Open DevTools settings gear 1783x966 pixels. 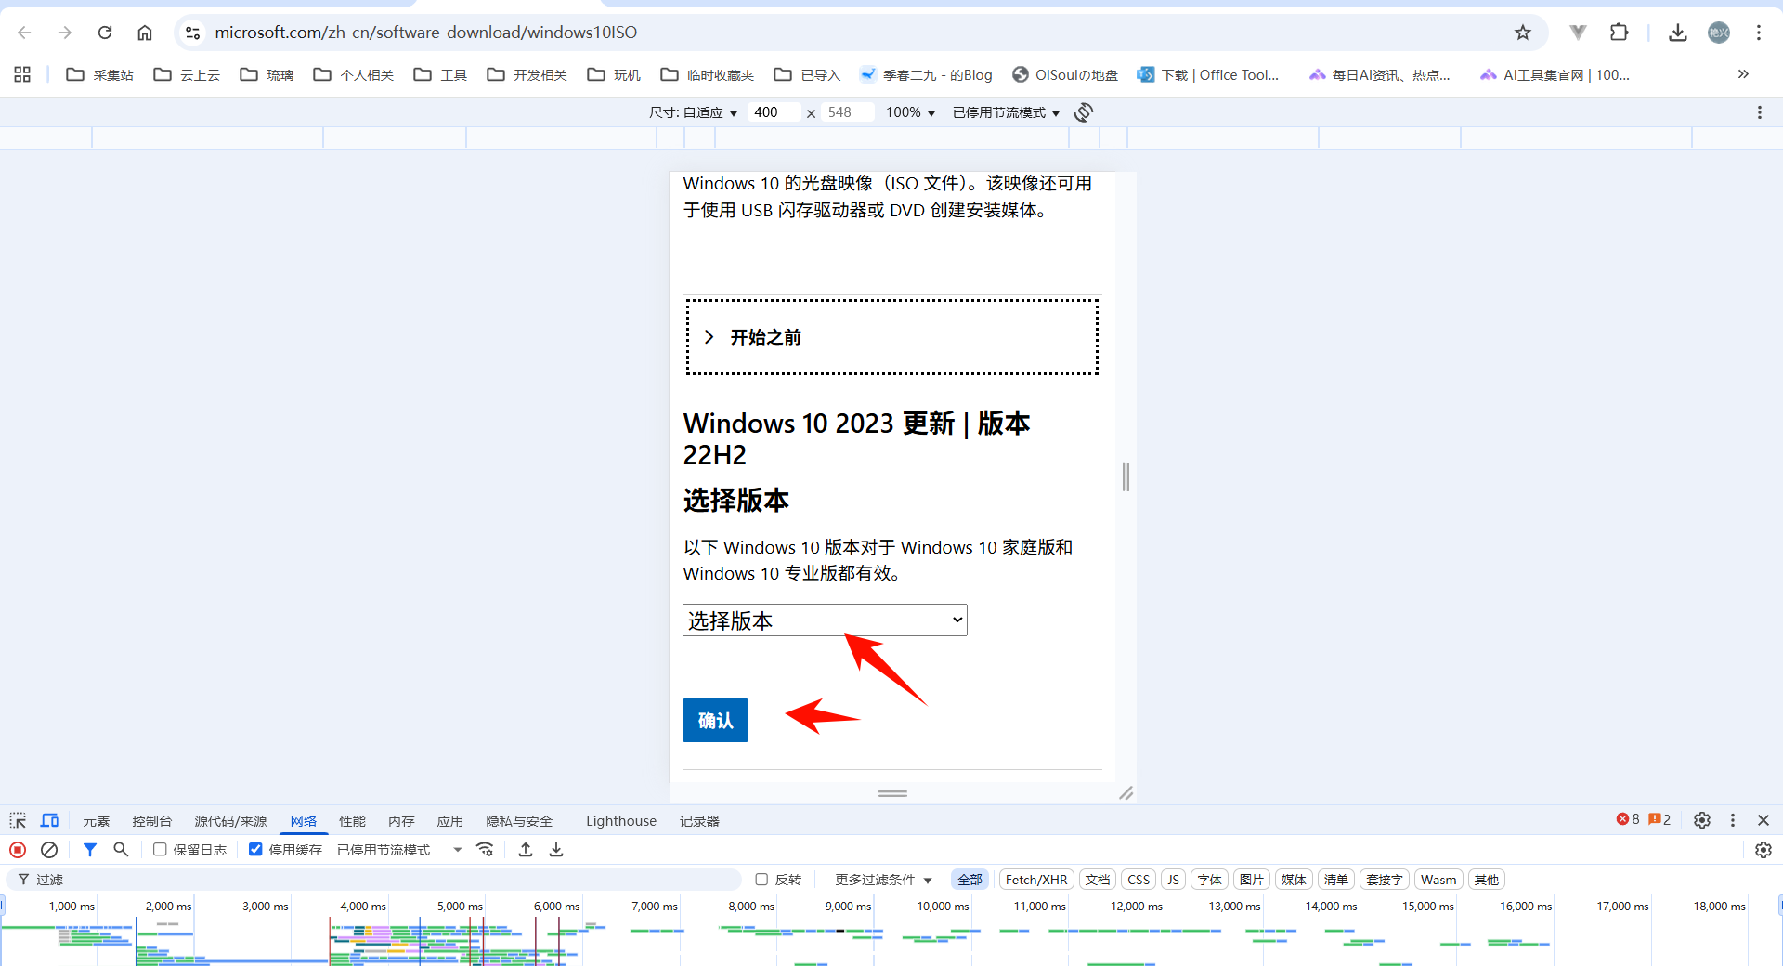1701,820
